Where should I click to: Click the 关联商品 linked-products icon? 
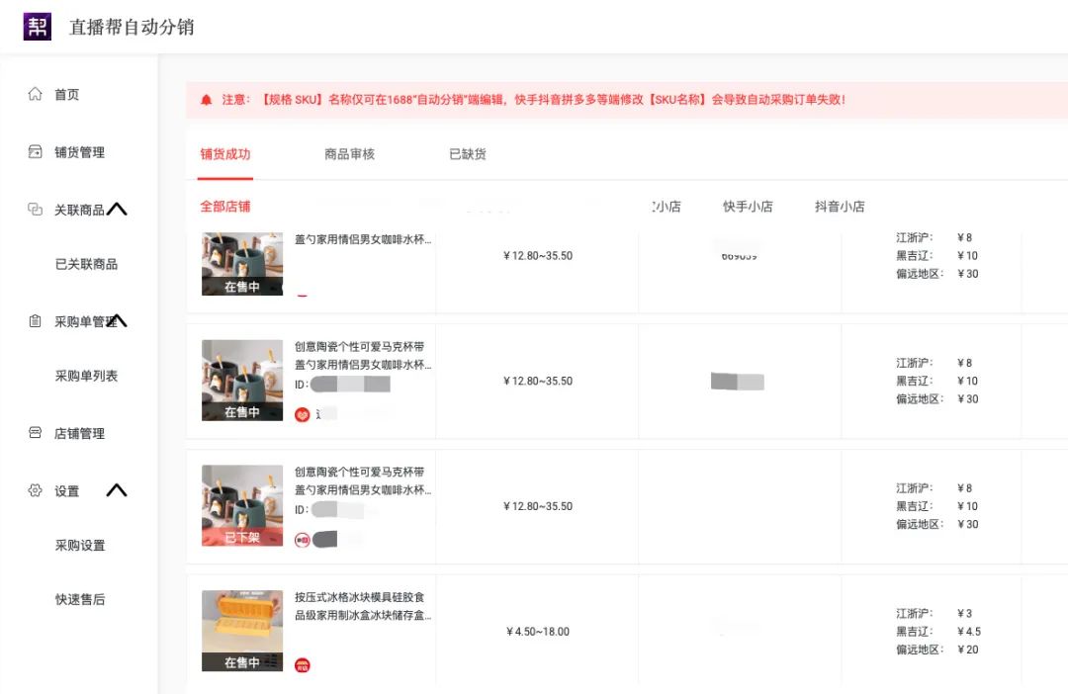tap(33, 209)
